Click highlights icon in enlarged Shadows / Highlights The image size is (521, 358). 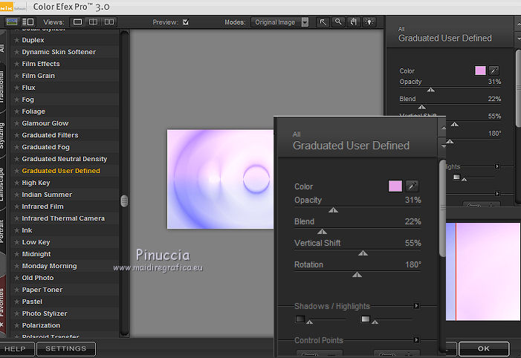click(x=366, y=319)
